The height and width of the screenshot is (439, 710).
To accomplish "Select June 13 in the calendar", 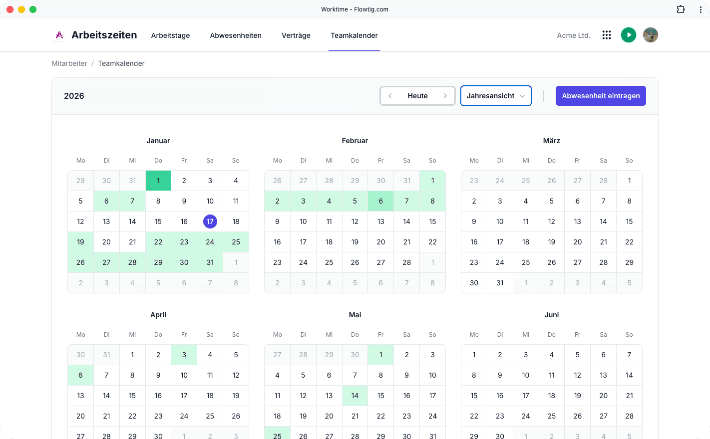I will [x=604, y=375].
